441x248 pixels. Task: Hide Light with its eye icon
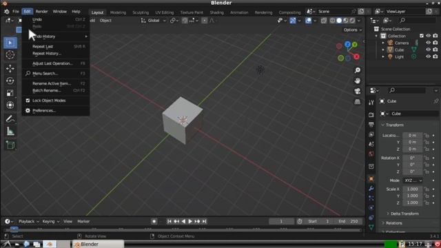428,56
